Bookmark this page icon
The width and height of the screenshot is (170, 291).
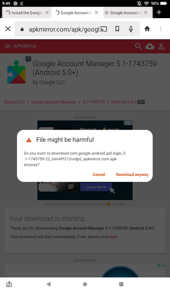pos(117,29)
